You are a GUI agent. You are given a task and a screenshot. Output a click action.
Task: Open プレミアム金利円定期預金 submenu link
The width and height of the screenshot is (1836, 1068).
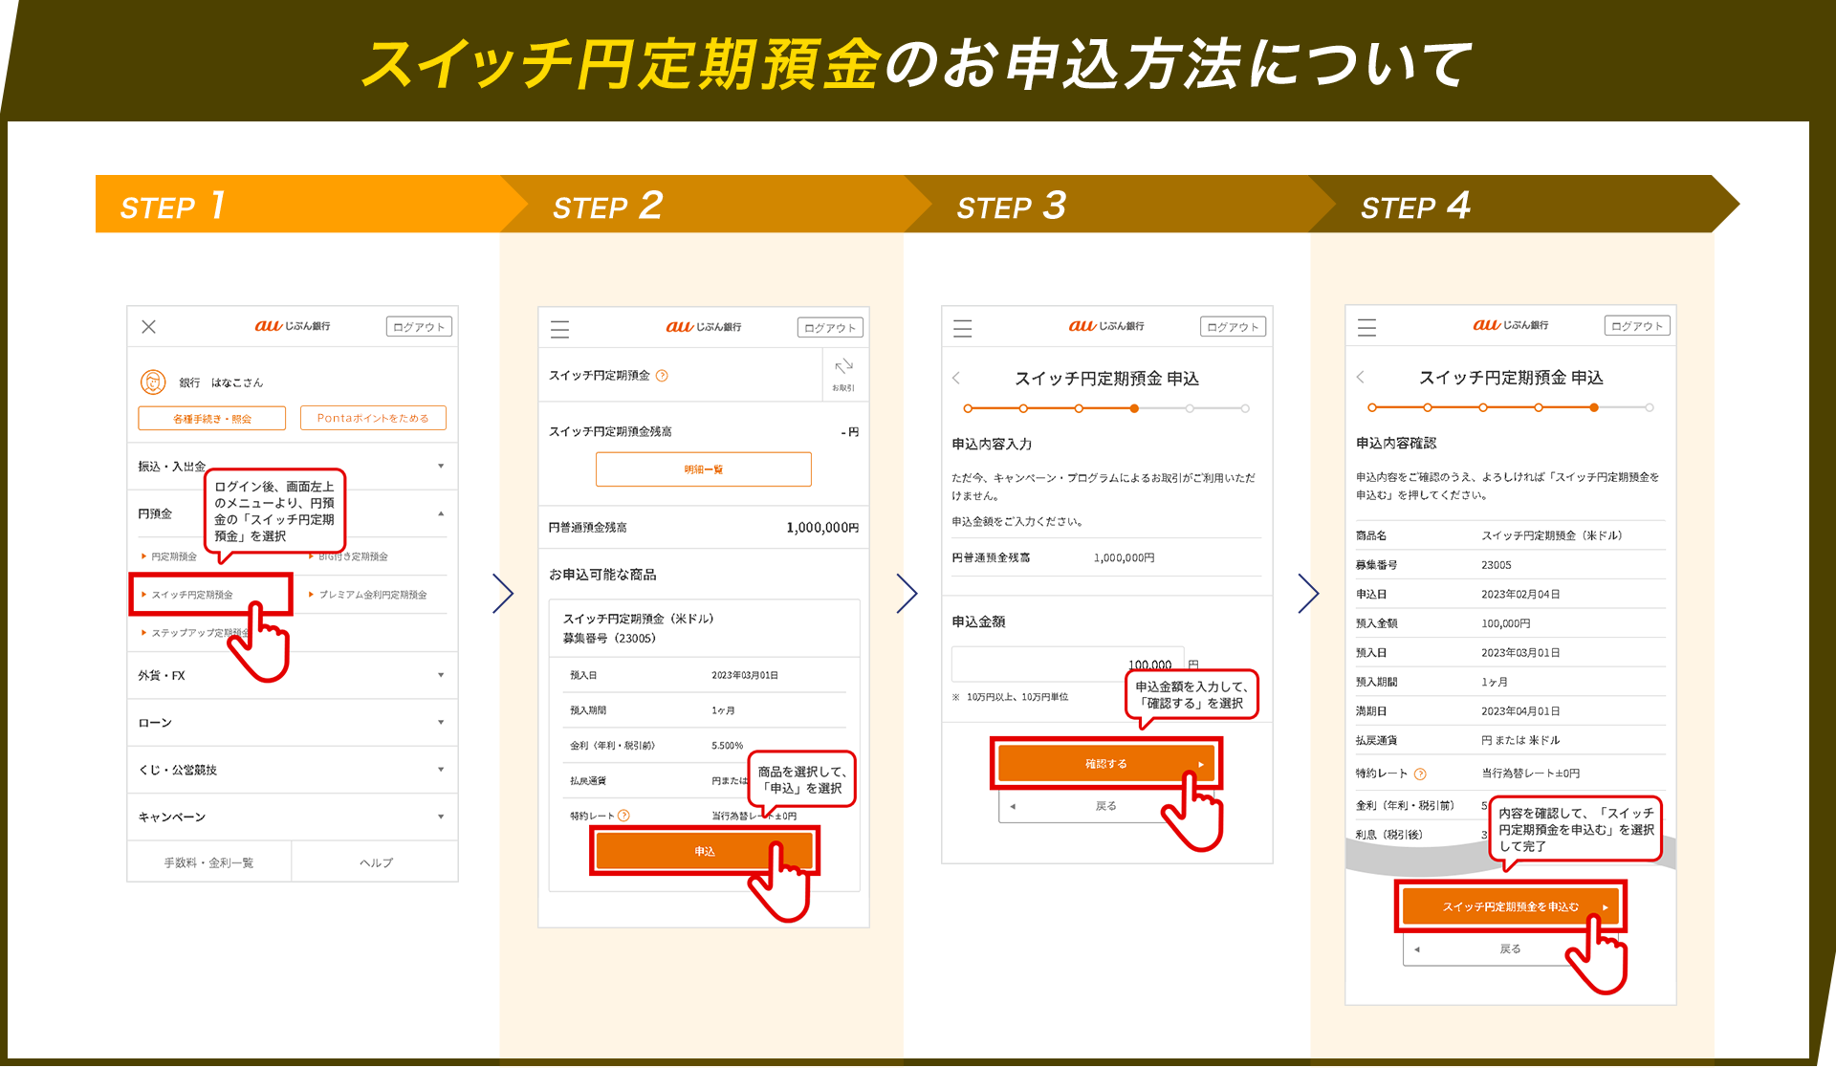coord(372,595)
